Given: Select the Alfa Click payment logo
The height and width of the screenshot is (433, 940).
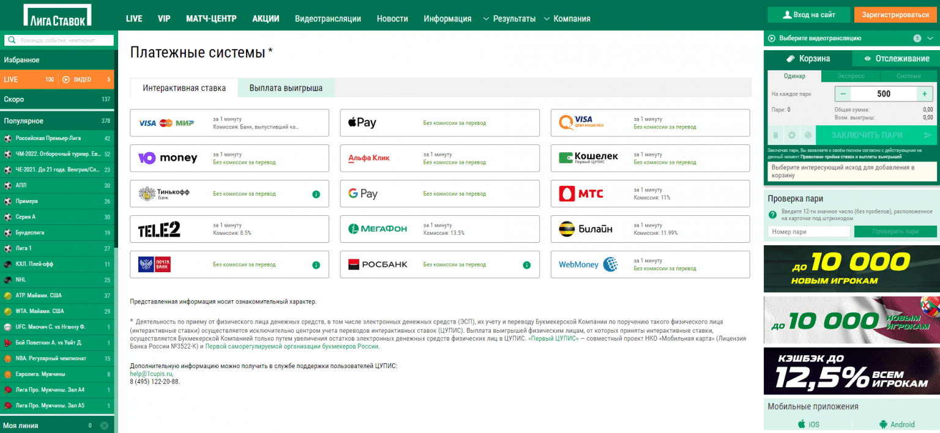Looking at the screenshot, I should pos(369,158).
